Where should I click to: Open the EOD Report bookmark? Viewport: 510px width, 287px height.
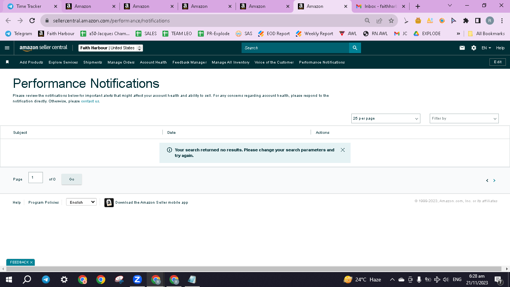[274, 34]
